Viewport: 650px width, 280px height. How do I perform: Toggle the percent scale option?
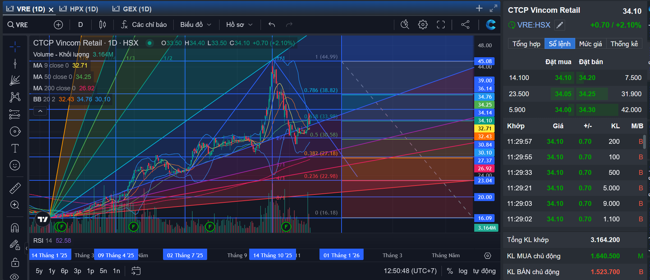point(450,271)
